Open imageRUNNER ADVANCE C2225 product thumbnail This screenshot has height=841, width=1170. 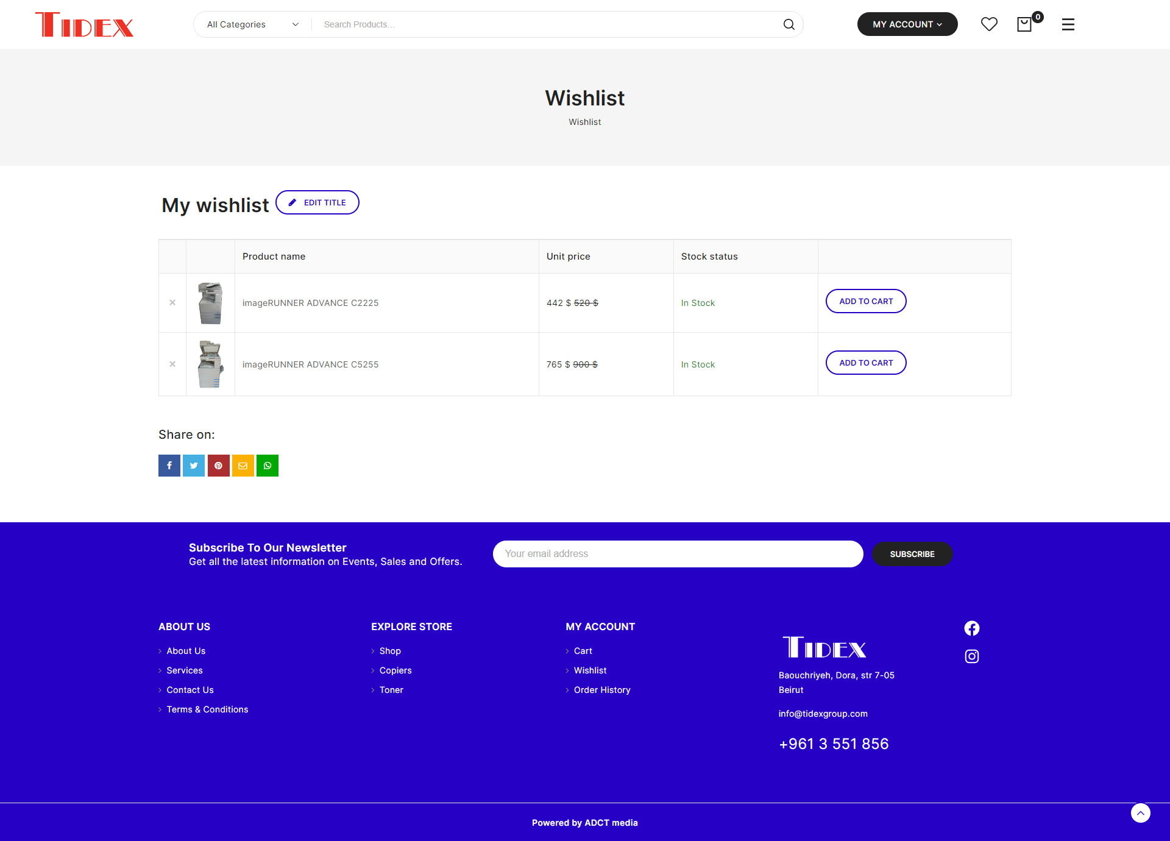pyautogui.click(x=210, y=303)
